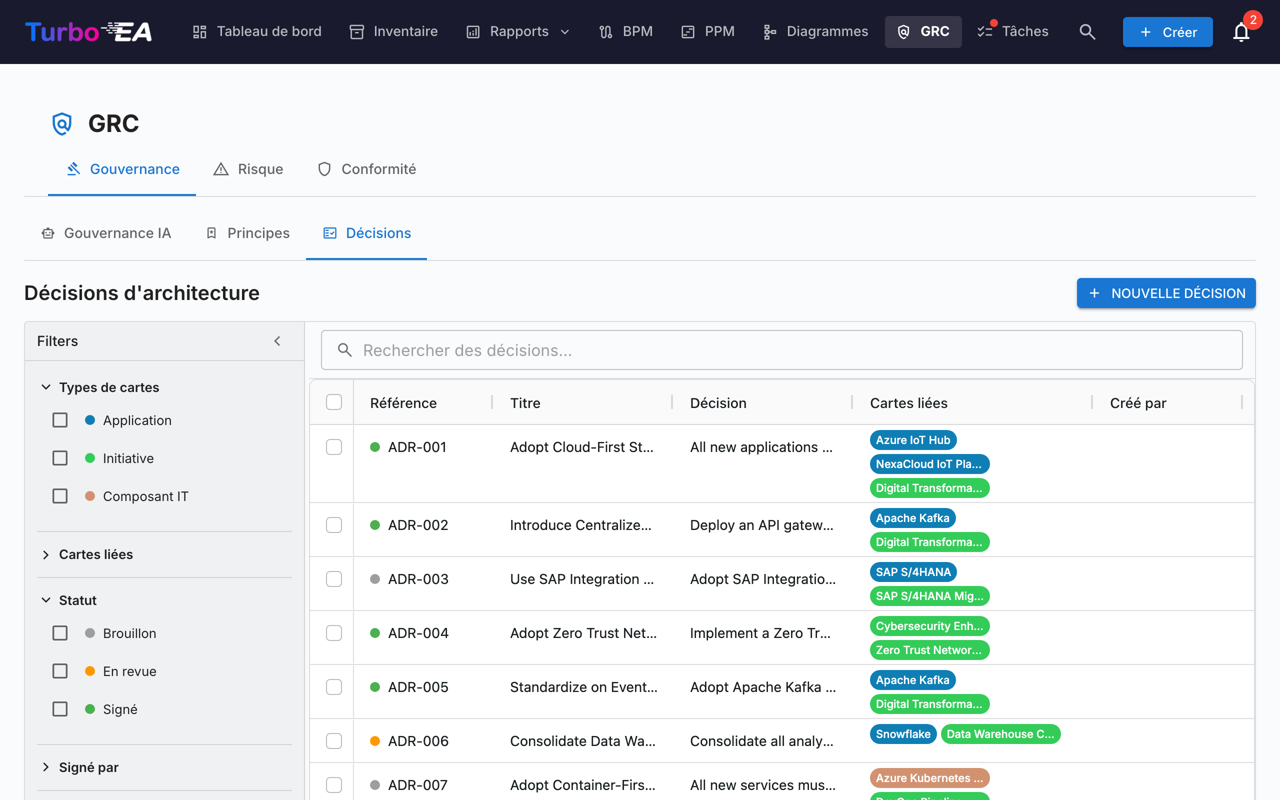The width and height of the screenshot is (1280, 800).
Task: Click the Rapports chart icon
Action: pos(473,31)
